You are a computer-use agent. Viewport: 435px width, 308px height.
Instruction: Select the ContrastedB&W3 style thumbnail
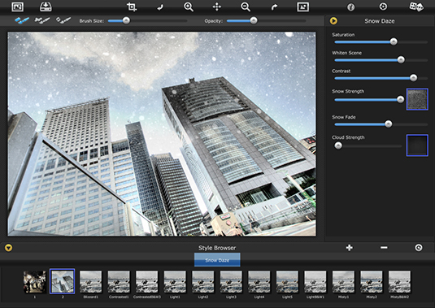click(x=146, y=282)
